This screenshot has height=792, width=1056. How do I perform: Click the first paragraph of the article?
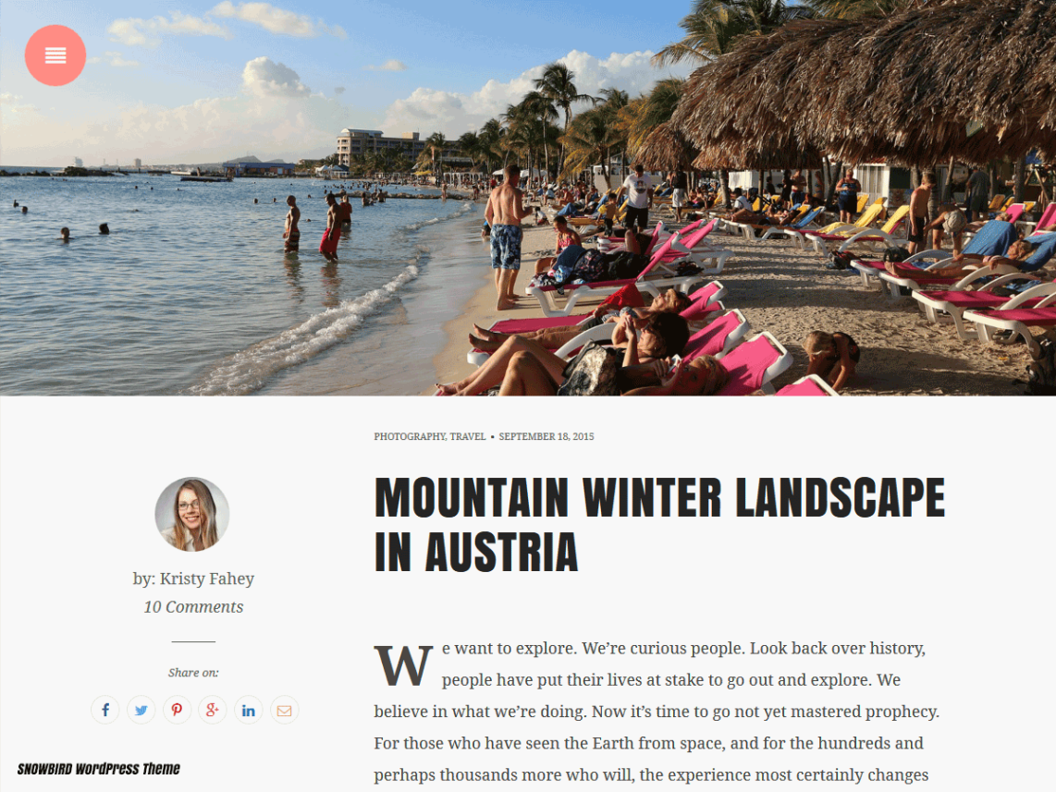click(x=657, y=712)
